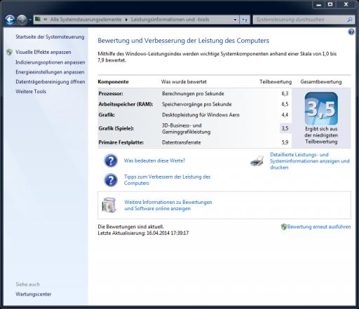Viewport: 359px width, 309px height.
Task: Click the grey Forward navigation arrow
Action: coord(22,20)
